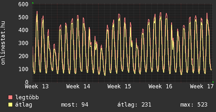Image resolution: width=216 pixels, height=112 pixels.
Task: Click the green arrow at x-axis end
Action: tap(213, 82)
